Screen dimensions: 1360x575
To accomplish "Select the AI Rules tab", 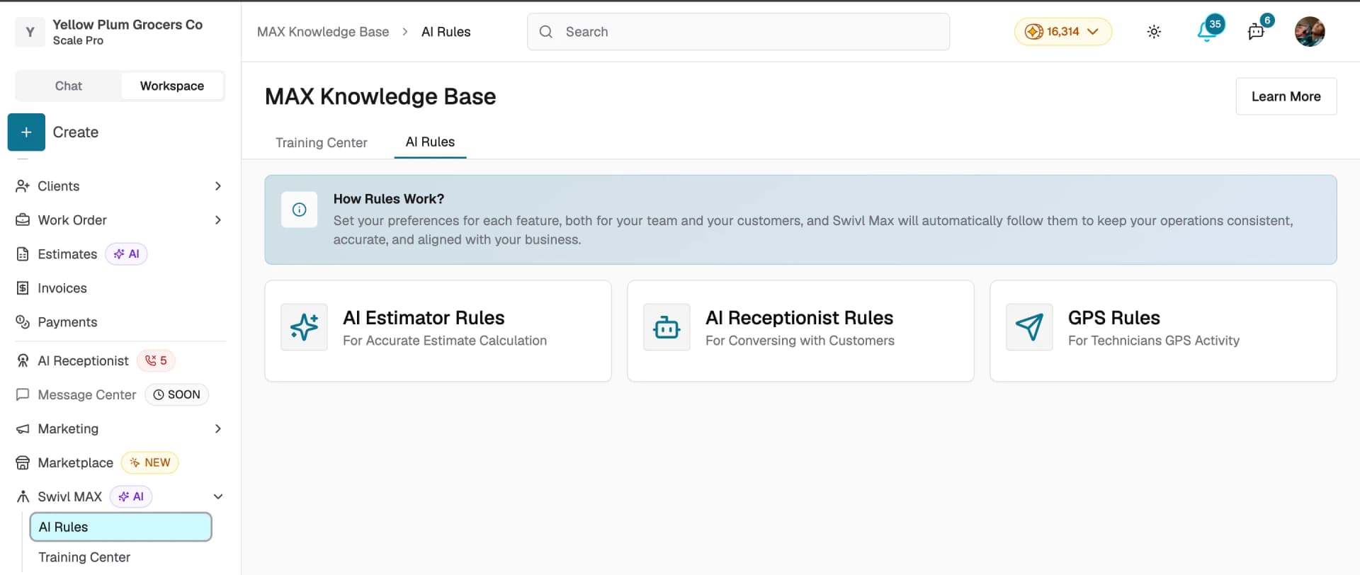I will 430,142.
